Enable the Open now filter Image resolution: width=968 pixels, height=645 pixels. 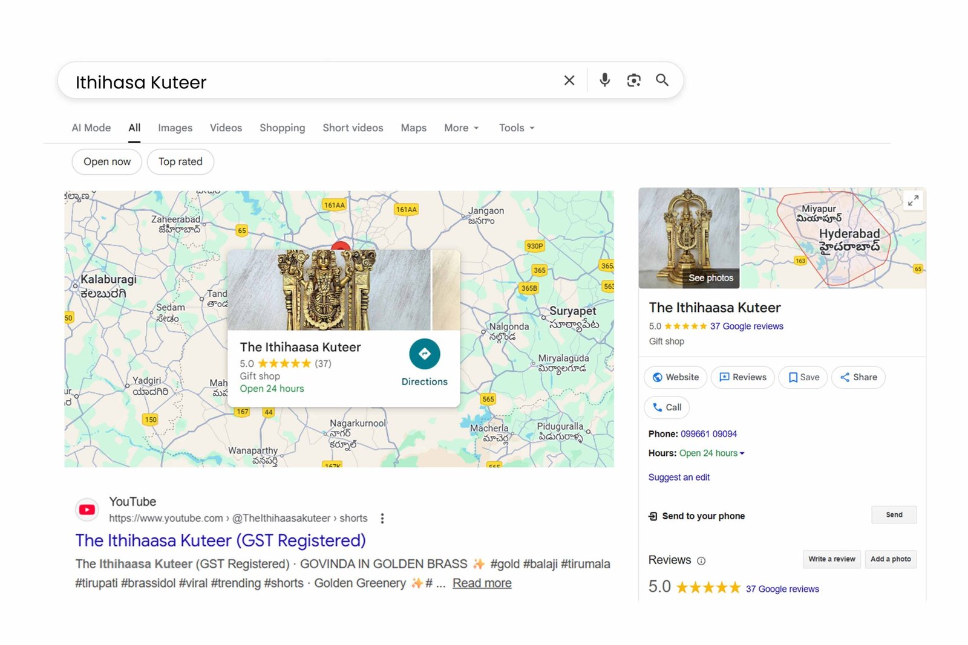click(x=106, y=161)
